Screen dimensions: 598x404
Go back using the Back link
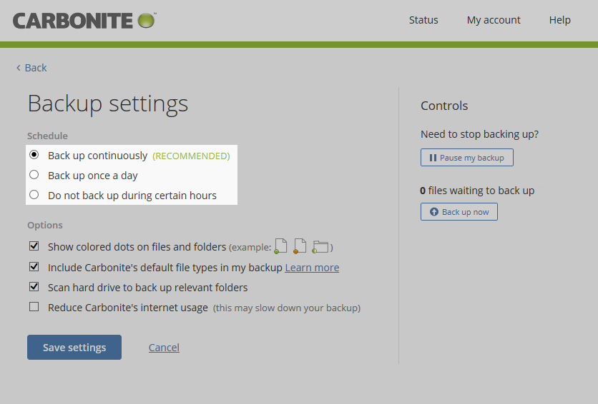[x=31, y=68]
